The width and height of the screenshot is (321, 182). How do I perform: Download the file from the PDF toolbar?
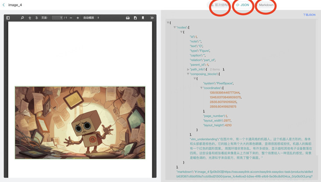click(x=135, y=18)
